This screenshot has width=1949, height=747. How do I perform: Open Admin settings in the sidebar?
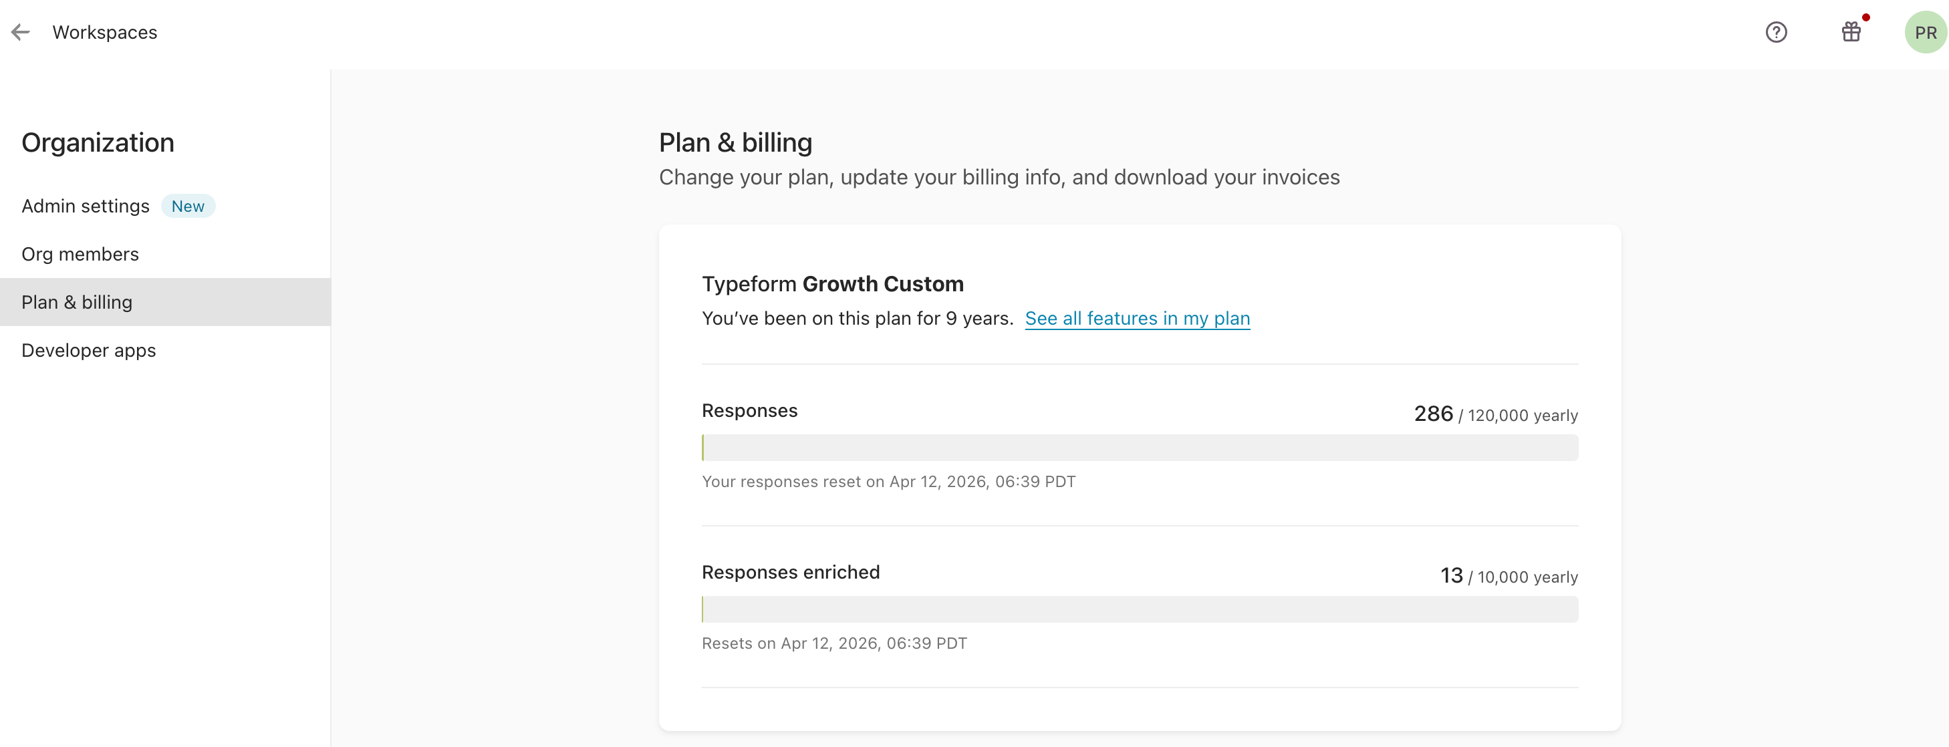86,206
